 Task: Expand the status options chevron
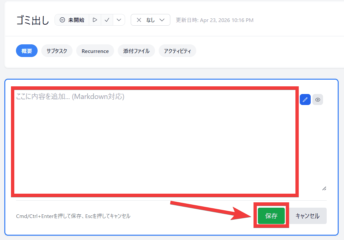pyautogui.click(x=119, y=20)
